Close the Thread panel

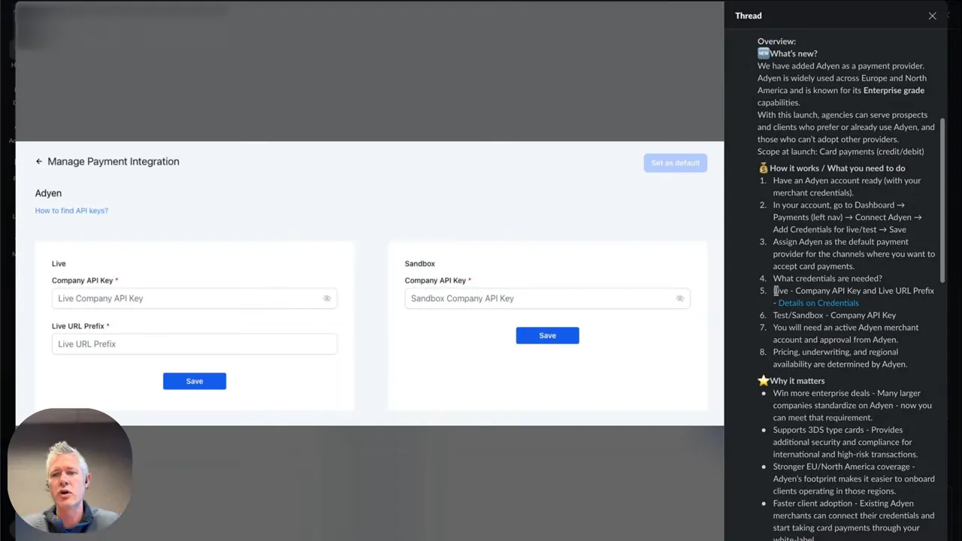[932, 15]
